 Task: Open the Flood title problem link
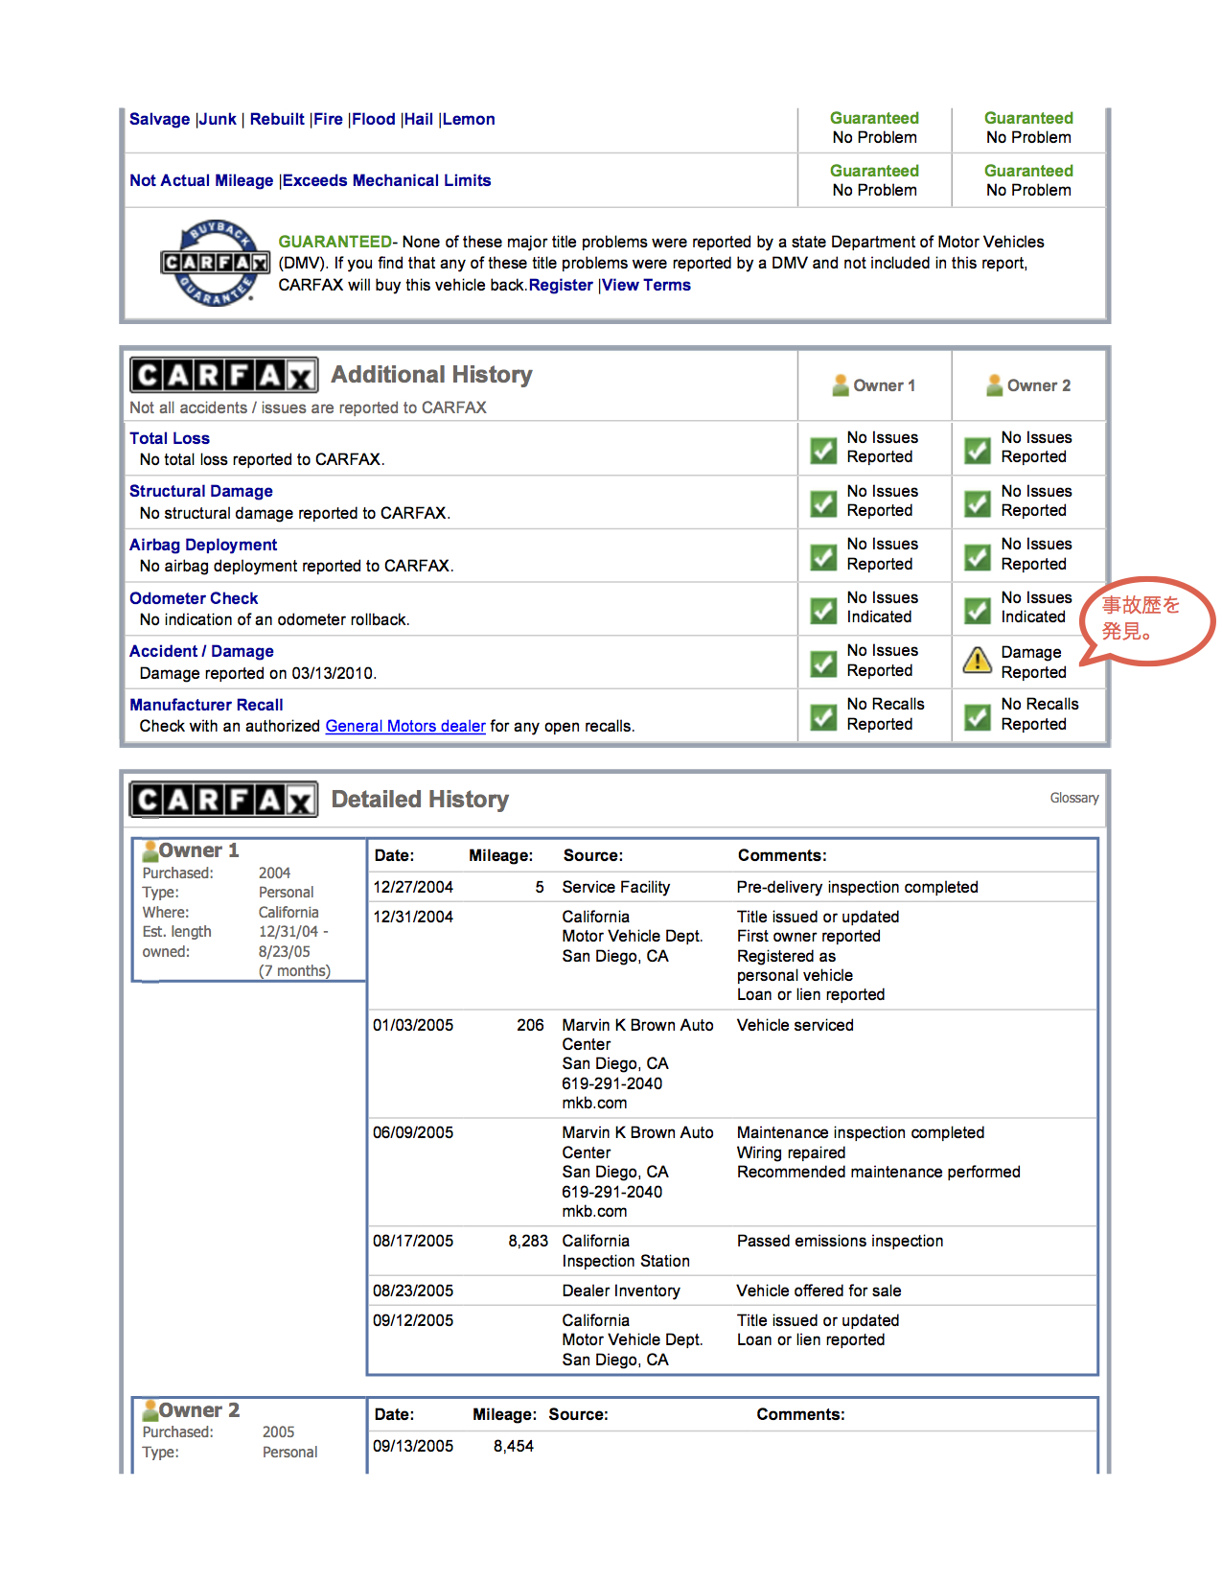[374, 120]
